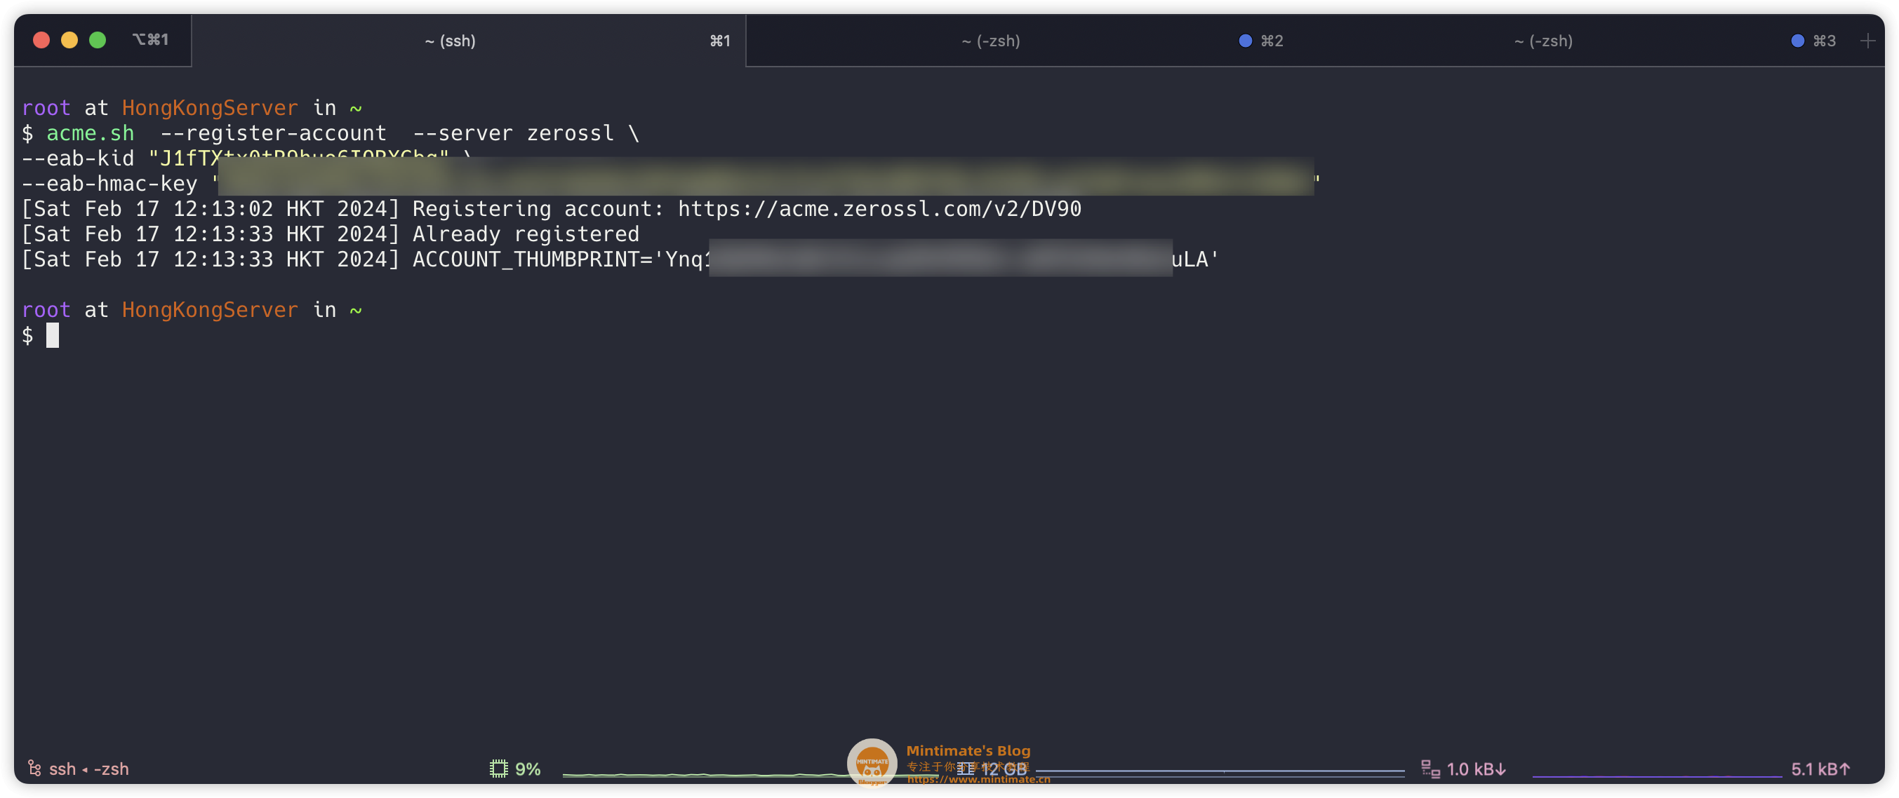The image size is (1899, 798).
Task: Open a new tab with the plus button
Action: (1867, 41)
